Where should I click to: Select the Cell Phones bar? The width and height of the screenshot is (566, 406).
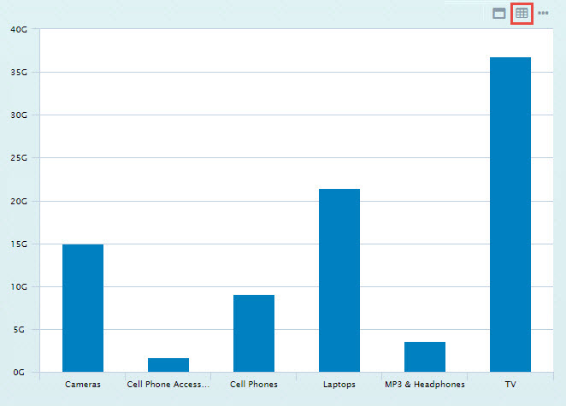(254, 332)
